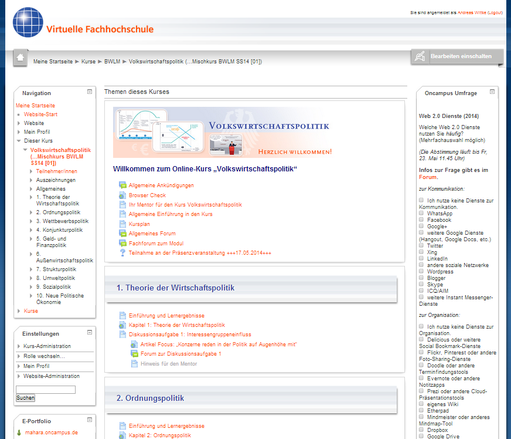This screenshot has height=439, width=511.
Task: Click the forum icon beside Forum zur Diskussionsaufgabe 1
Action: (134, 354)
